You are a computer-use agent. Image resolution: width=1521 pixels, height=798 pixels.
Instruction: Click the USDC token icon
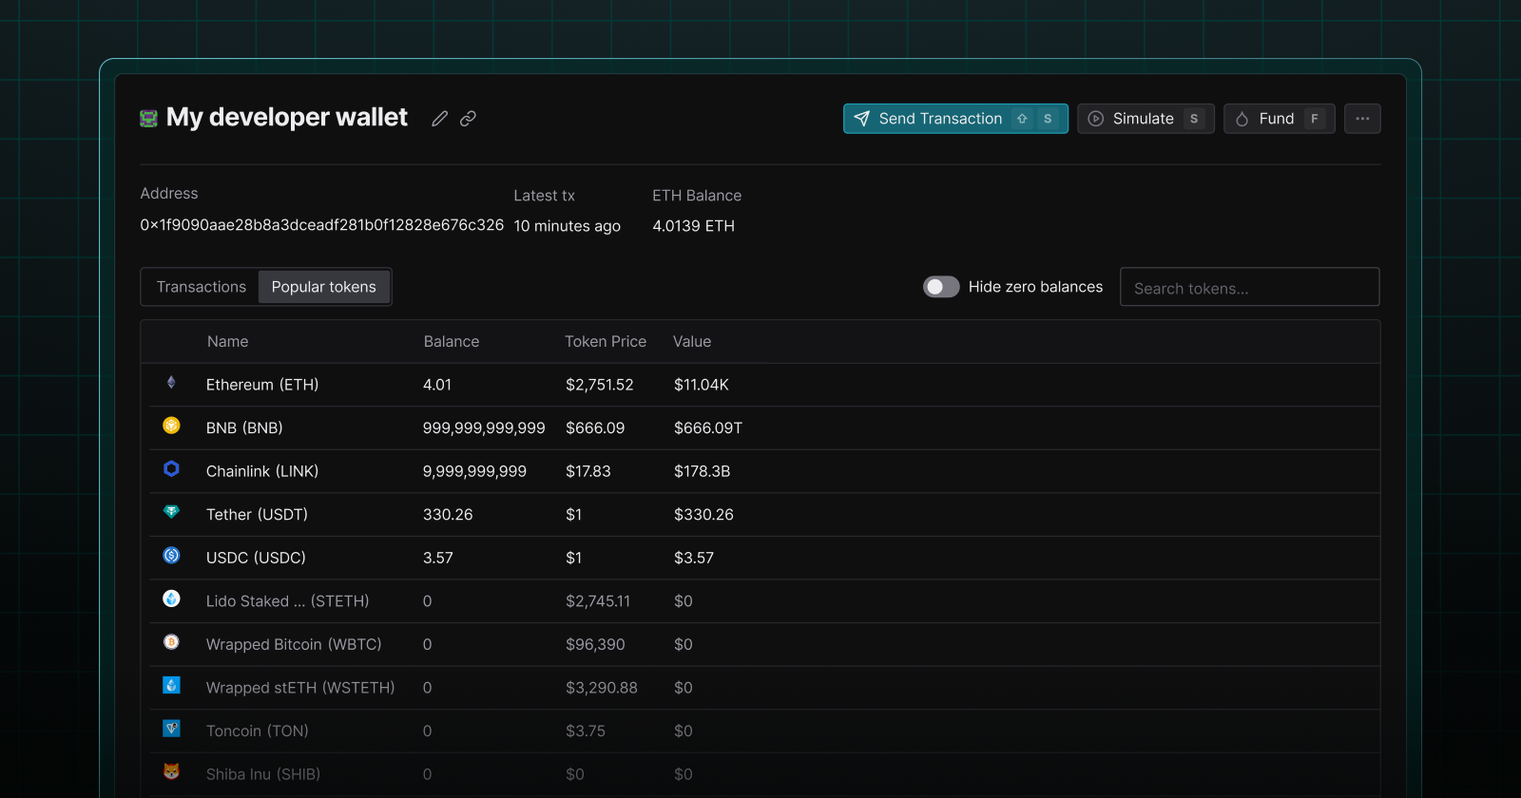[171, 555]
